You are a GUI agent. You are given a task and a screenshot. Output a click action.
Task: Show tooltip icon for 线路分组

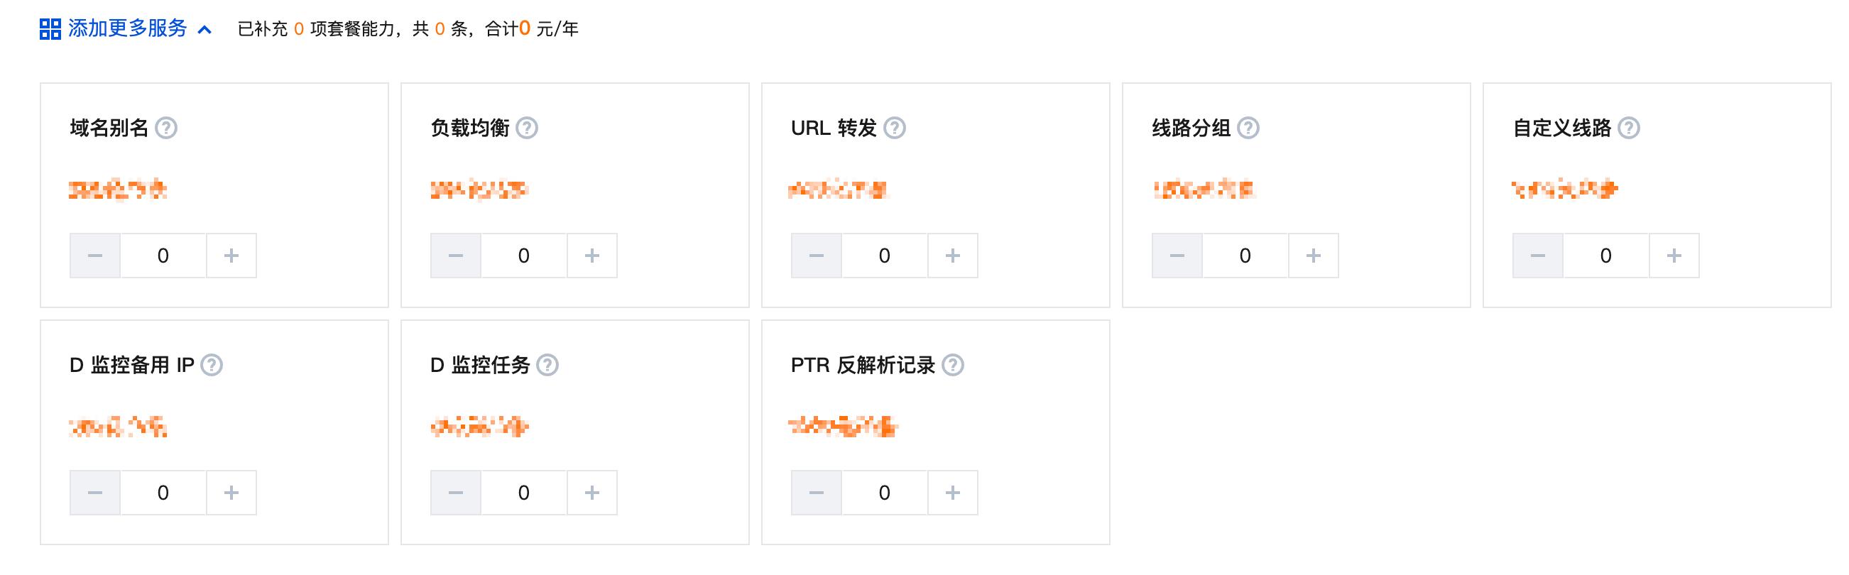(1248, 128)
